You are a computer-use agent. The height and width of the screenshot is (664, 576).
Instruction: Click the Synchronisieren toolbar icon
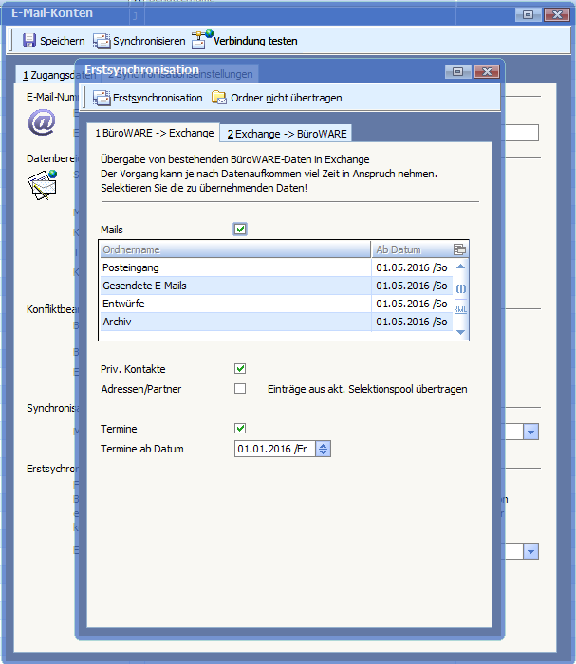(102, 41)
